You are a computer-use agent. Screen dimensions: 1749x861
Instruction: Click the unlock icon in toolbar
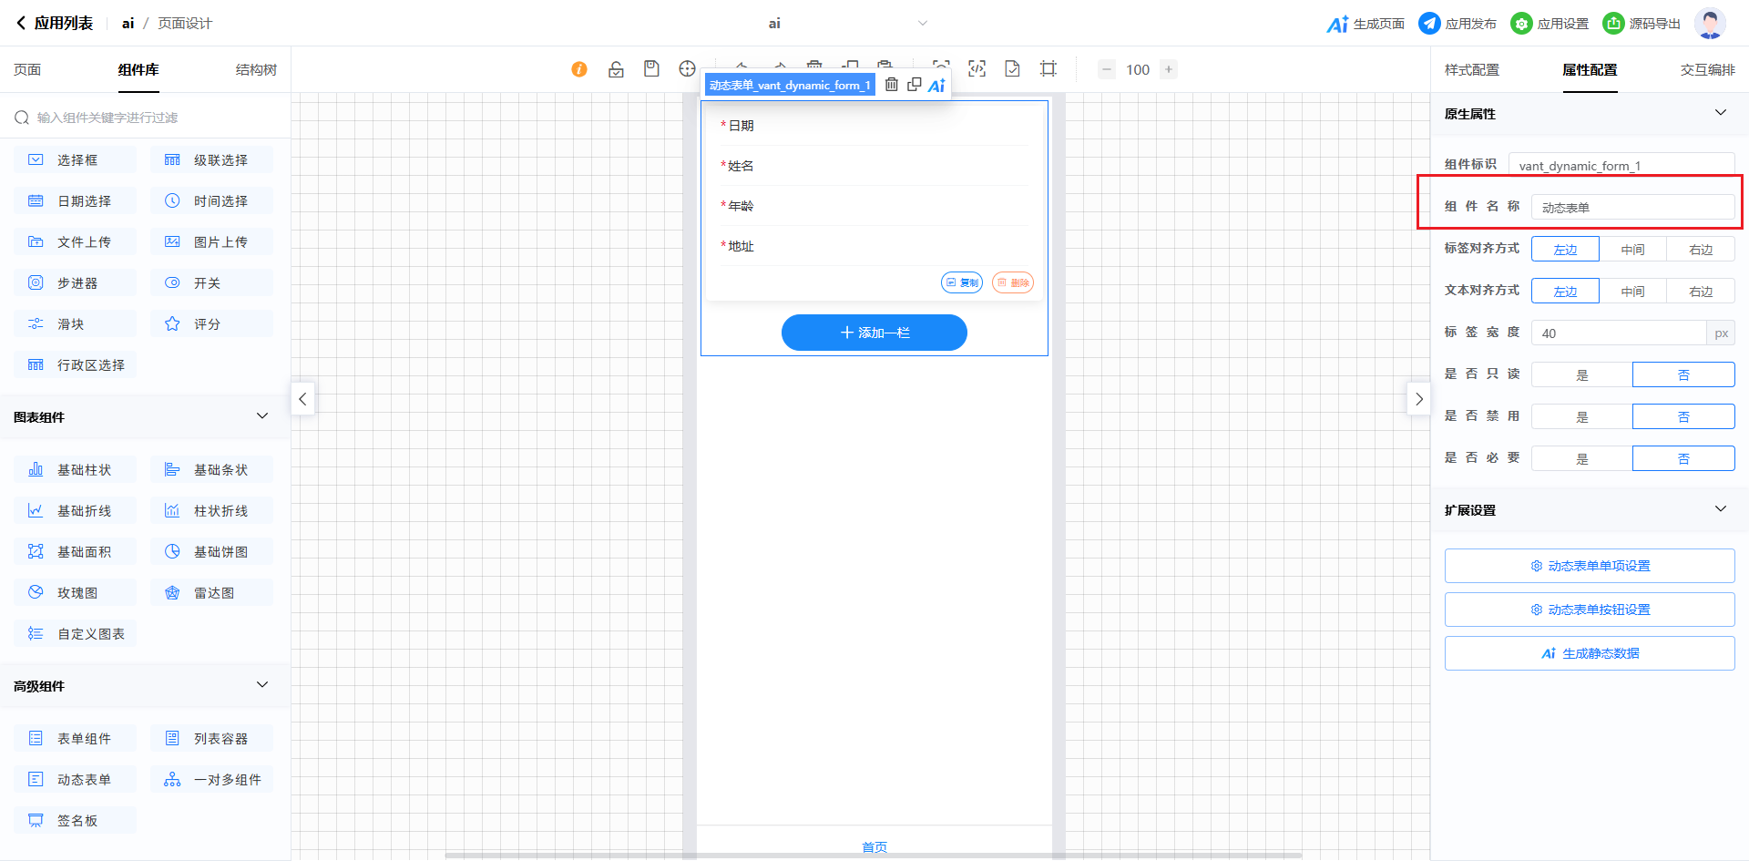[616, 69]
